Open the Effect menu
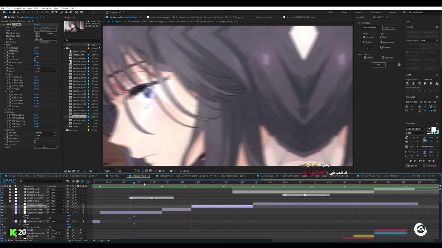Viewport: 442px width, 248px height. [x=37, y=8]
